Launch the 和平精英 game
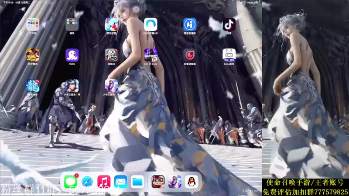 tap(33, 55)
